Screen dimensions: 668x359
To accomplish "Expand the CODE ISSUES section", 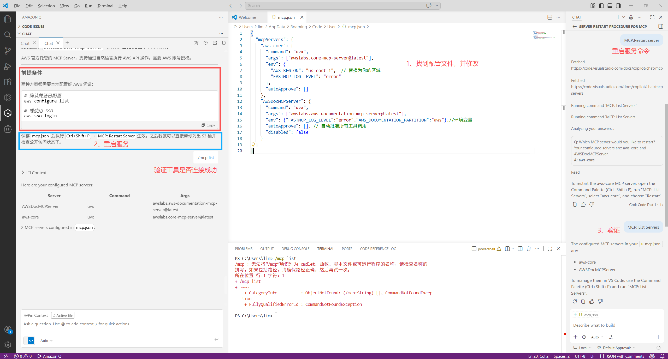I will pyautogui.click(x=33, y=27).
